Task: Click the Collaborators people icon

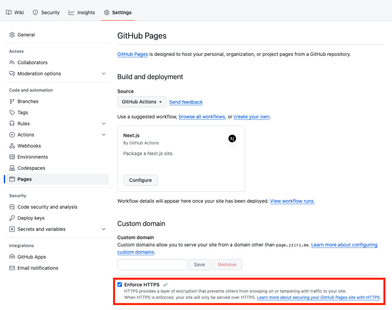Action: [12, 62]
